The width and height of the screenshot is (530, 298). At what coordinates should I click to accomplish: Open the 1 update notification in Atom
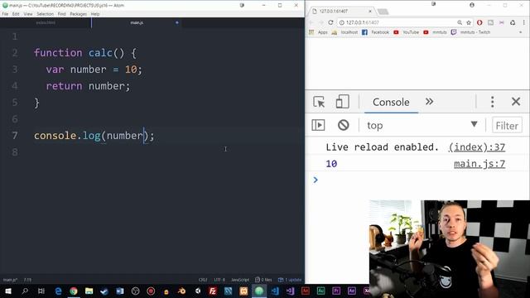pyautogui.click(x=290, y=280)
